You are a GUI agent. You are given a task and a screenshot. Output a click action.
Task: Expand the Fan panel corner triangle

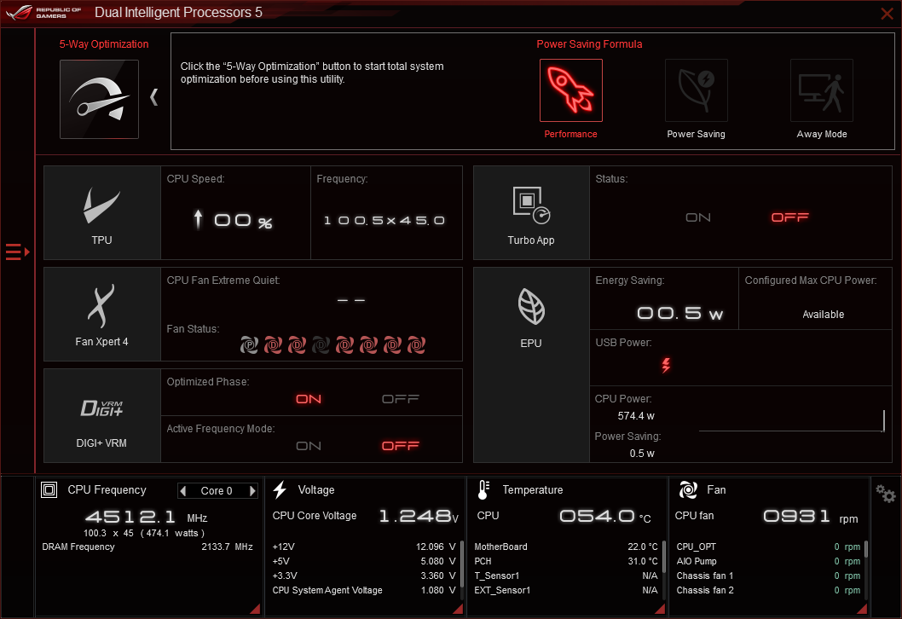click(x=862, y=610)
